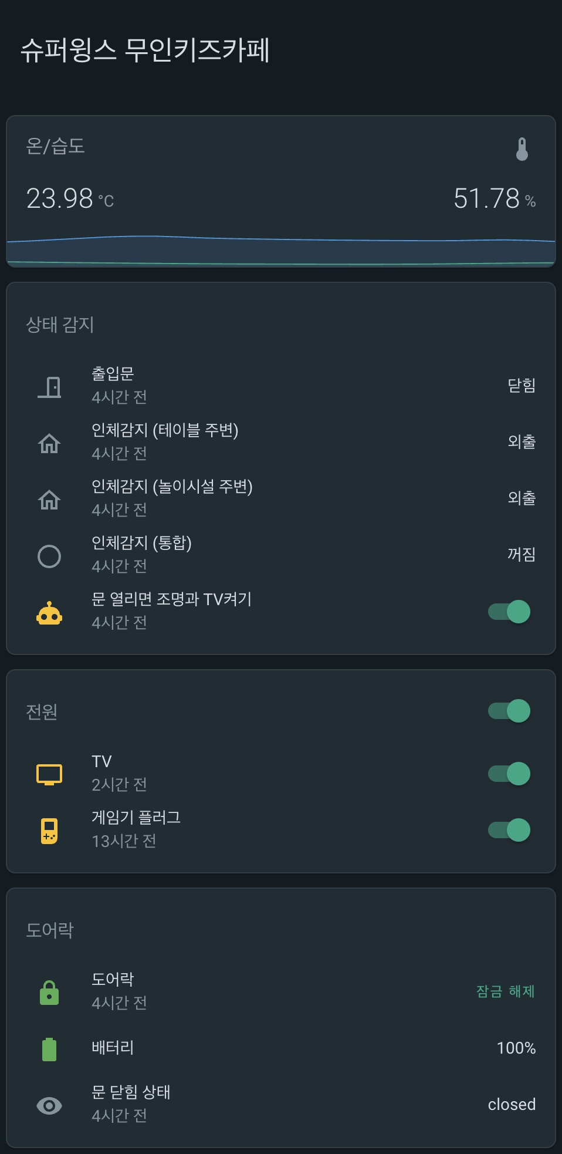Click the temperature history graph line
Screen dimensions: 562x1154
(280, 238)
